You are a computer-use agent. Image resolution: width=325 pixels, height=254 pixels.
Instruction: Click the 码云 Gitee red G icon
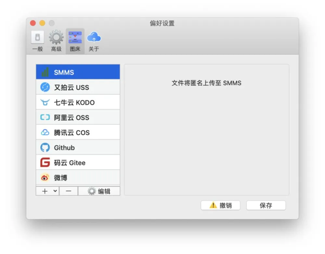pos(45,162)
